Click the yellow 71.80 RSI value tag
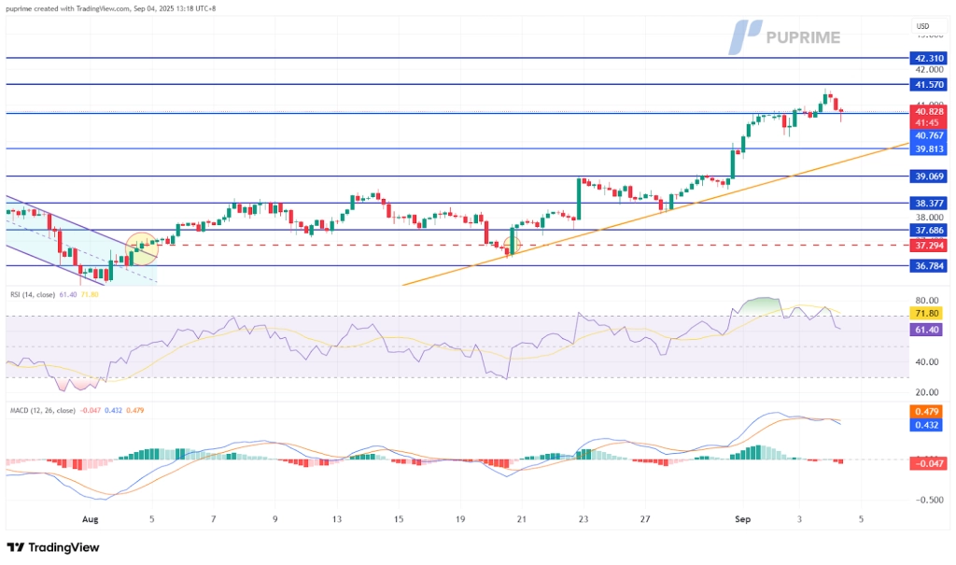Image resolution: width=956 pixels, height=565 pixels. (928, 313)
